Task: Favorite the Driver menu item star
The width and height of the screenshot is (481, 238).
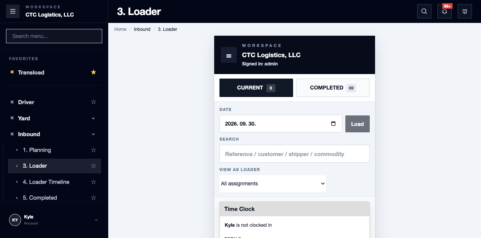Action: coord(94,102)
